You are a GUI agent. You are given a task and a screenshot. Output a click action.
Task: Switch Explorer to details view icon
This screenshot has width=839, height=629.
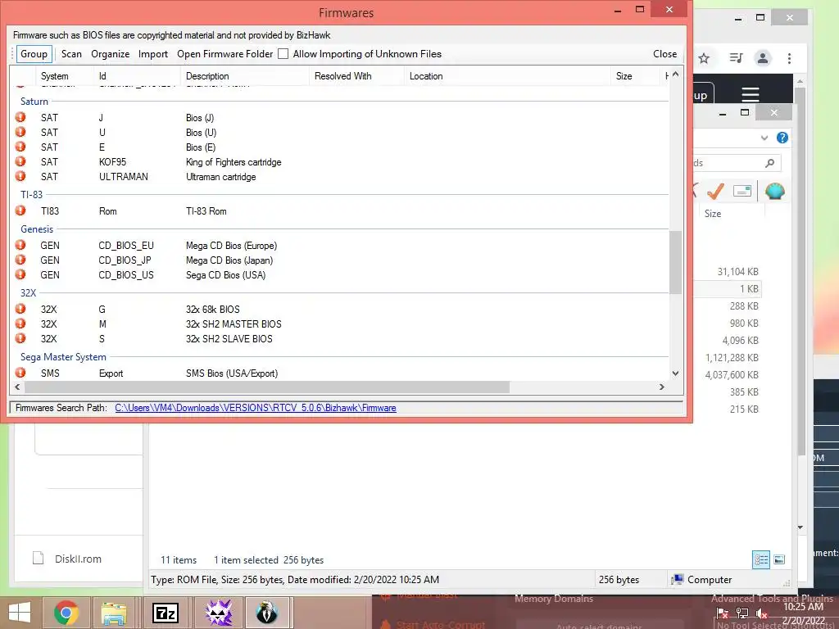[761, 559]
